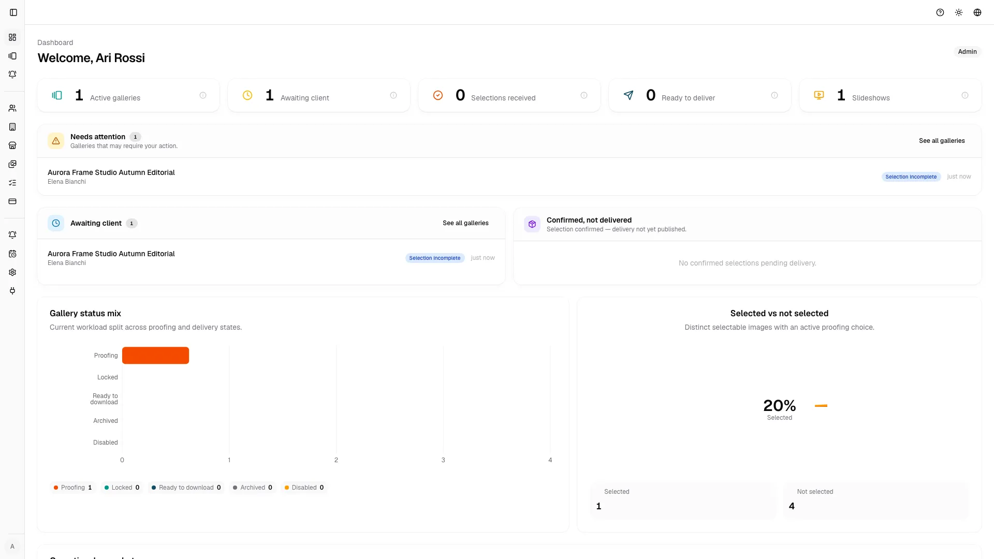This screenshot has width=994, height=559.
Task: Click the 20% Selected center label
Action: (x=779, y=409)
